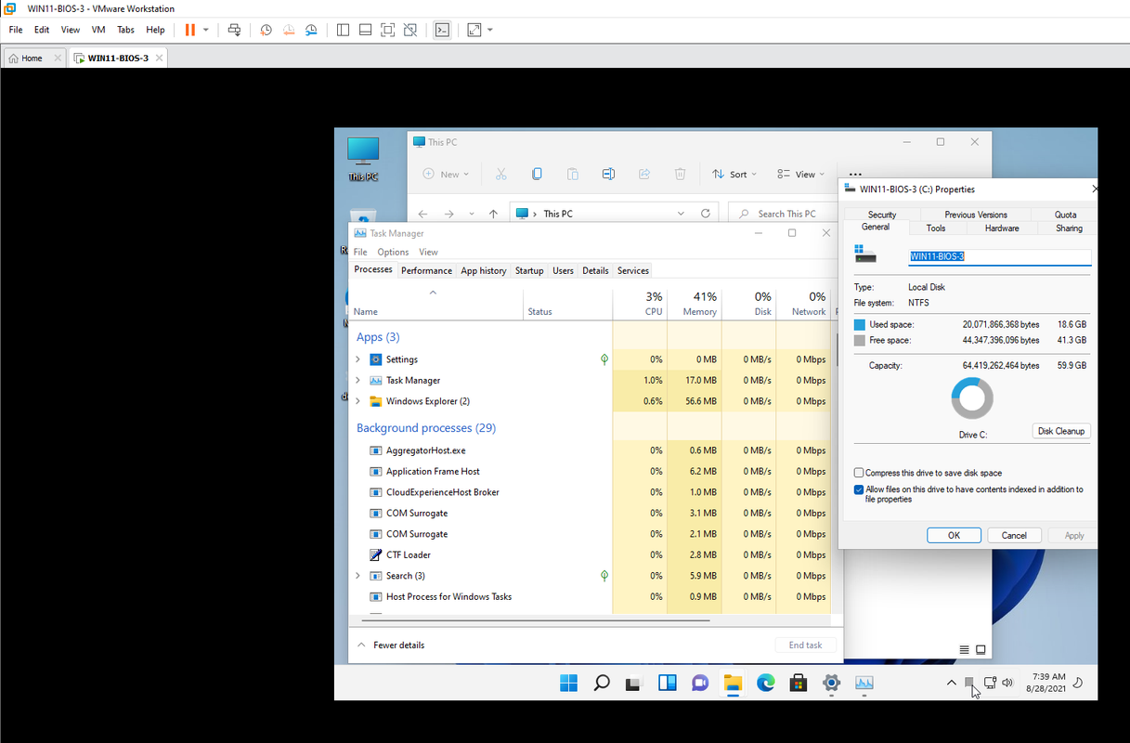Select the AggregatorHost.exe process
The image size is (1130, 743).
pyautogui.click(x=590, y=450)
